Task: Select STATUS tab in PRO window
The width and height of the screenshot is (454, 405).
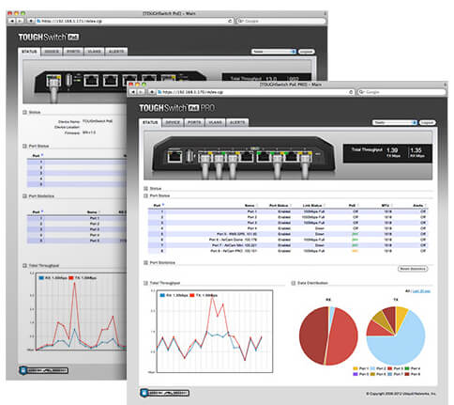Action: (x=150, y=122)
